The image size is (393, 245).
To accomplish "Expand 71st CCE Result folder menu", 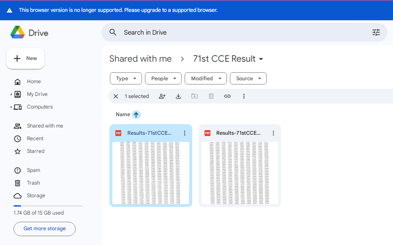I will (x=261, y=59).
